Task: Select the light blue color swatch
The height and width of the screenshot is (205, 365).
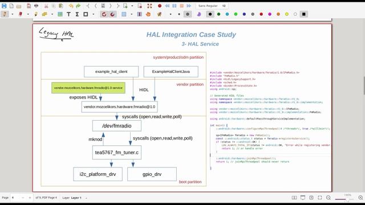Action: 227,14
